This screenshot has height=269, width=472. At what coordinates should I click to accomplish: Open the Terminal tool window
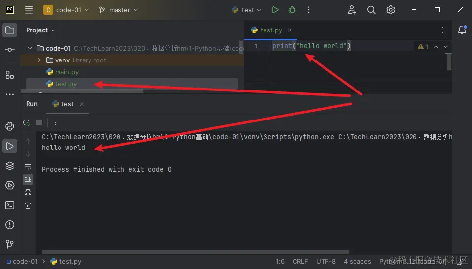pos(10,205)
